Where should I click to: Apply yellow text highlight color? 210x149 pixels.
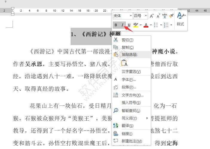pyautogui.click(x=136, y=25)
